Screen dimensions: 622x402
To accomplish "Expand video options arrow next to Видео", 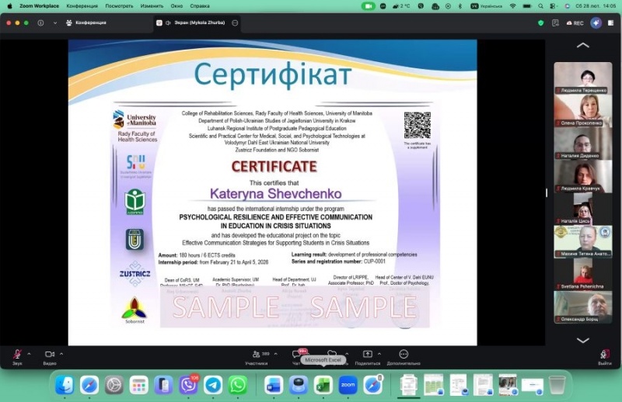I will pos(61,353).
